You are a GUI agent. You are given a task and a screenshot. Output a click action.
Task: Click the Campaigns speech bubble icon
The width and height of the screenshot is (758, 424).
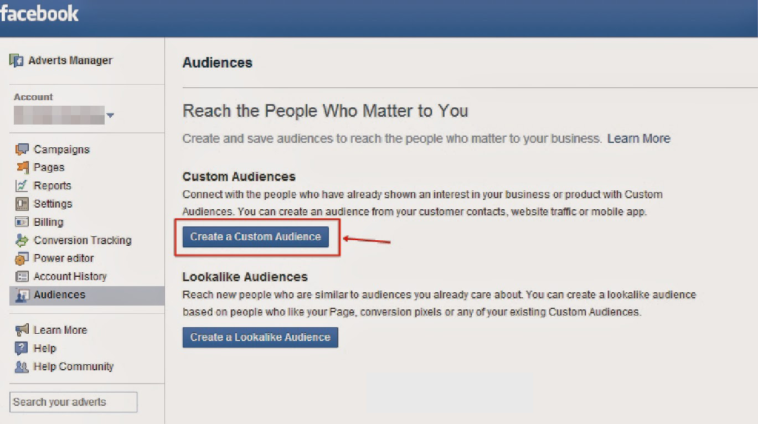tap(22, 149)
